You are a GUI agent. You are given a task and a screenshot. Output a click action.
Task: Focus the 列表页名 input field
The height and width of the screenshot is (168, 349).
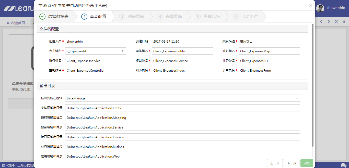tap(182, 70)
